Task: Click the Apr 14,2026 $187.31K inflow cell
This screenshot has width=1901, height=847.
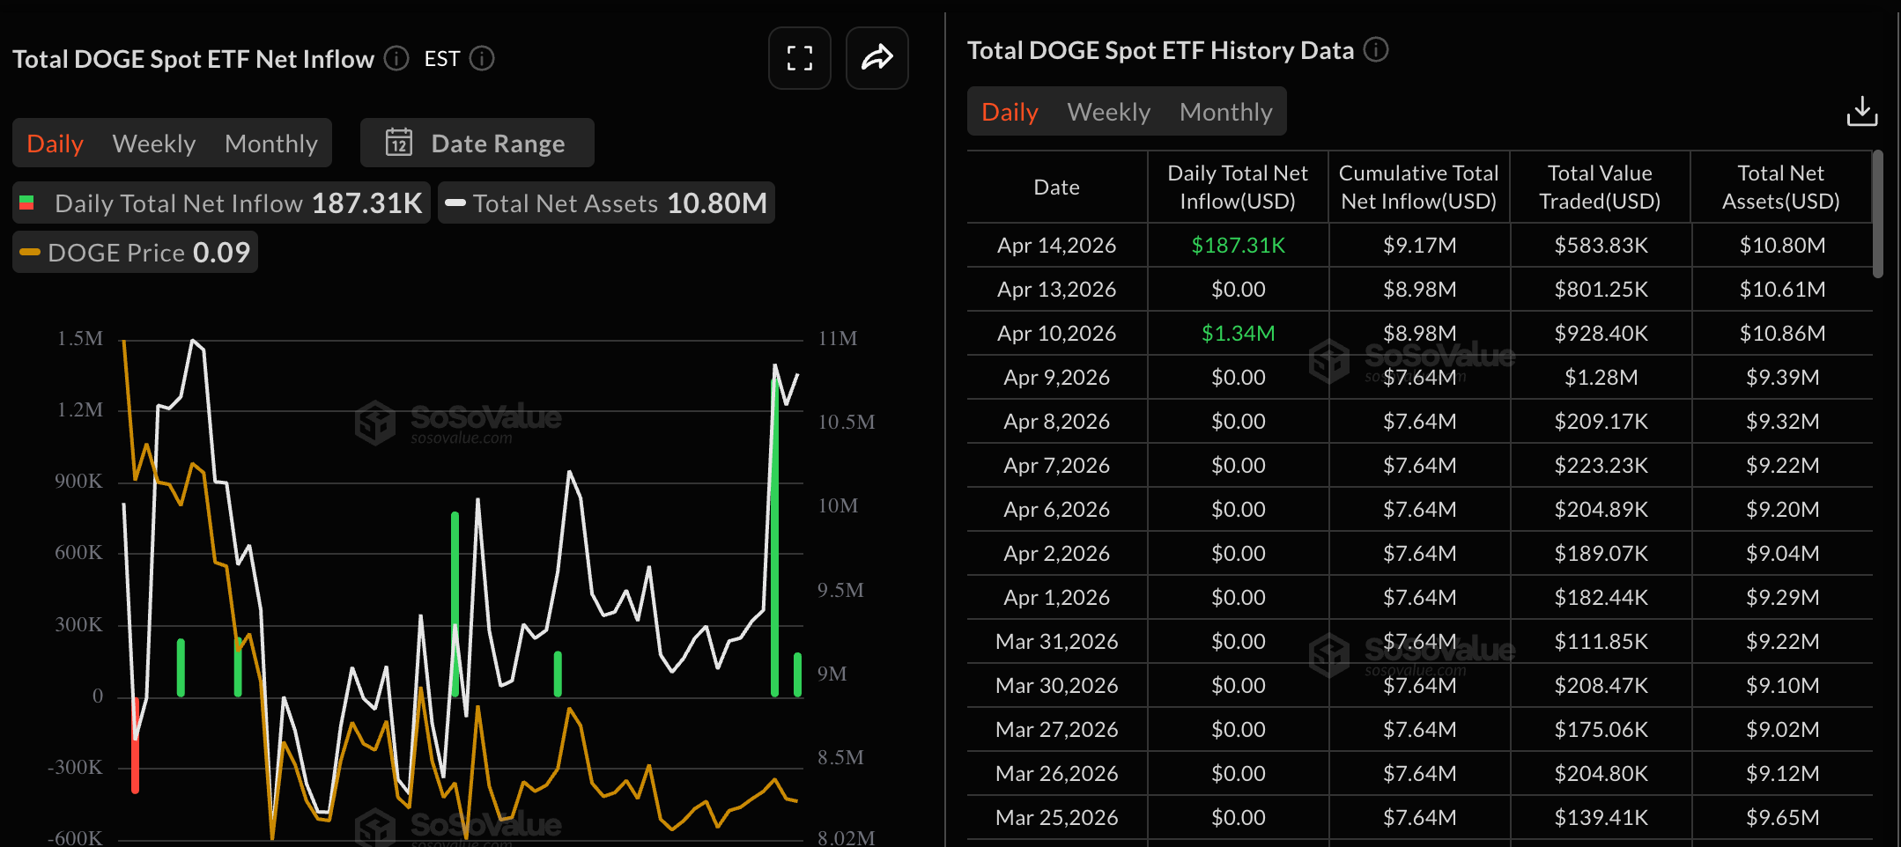Action: [1238, 246]
